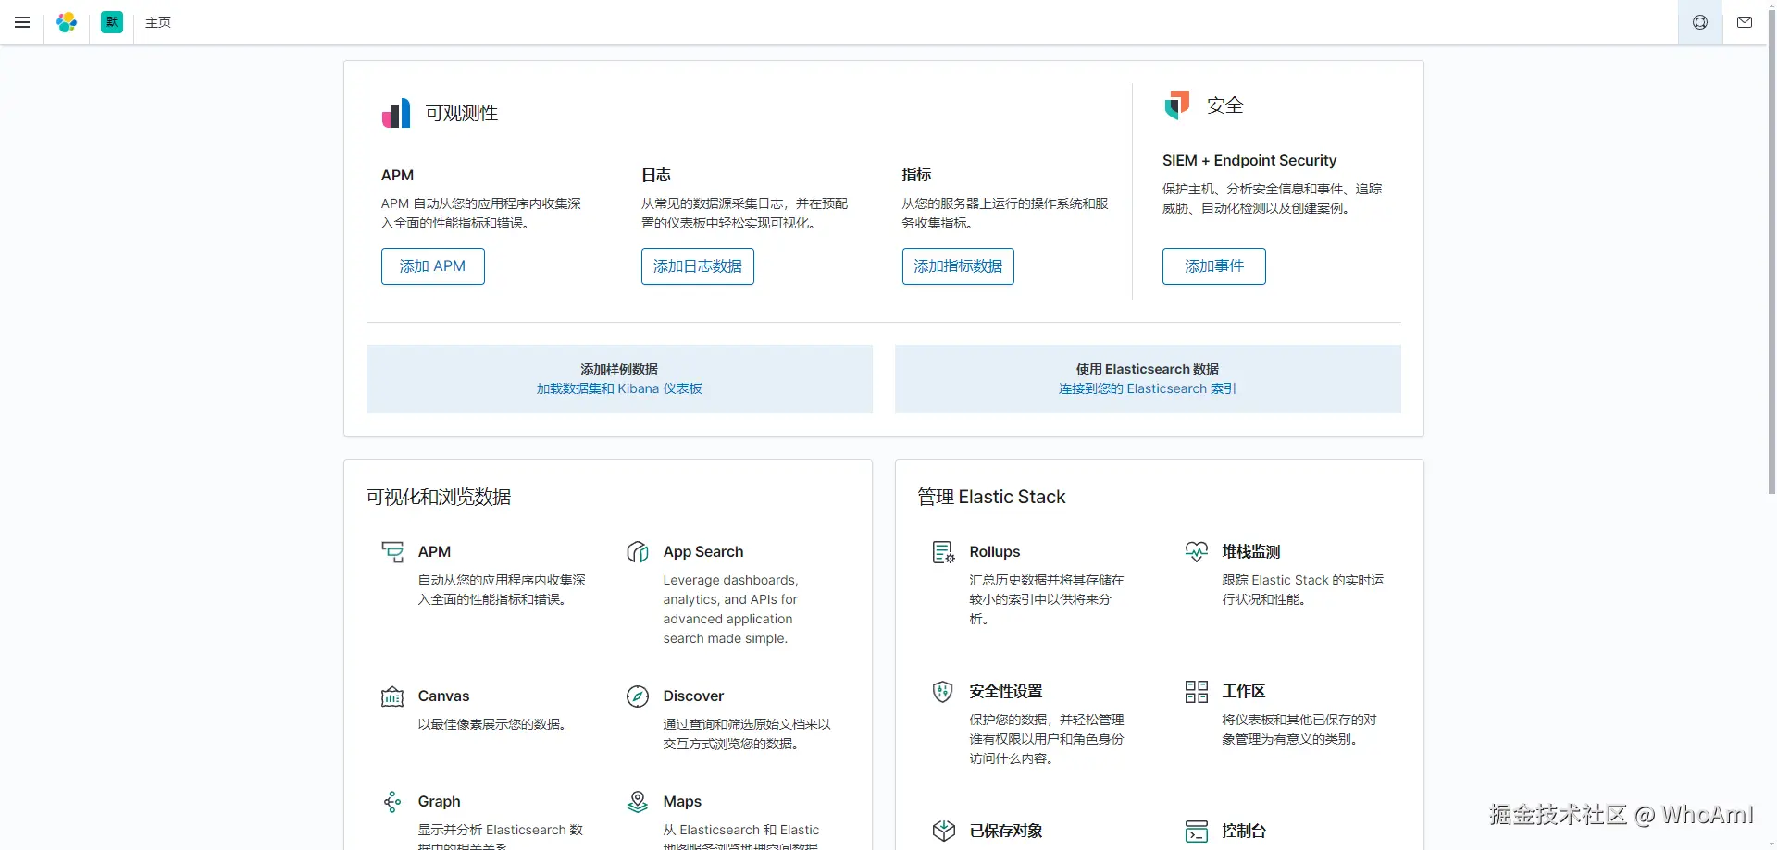Open the Discover title link
The width and height of the screenshot is (1777, 850).
point(693,696)
